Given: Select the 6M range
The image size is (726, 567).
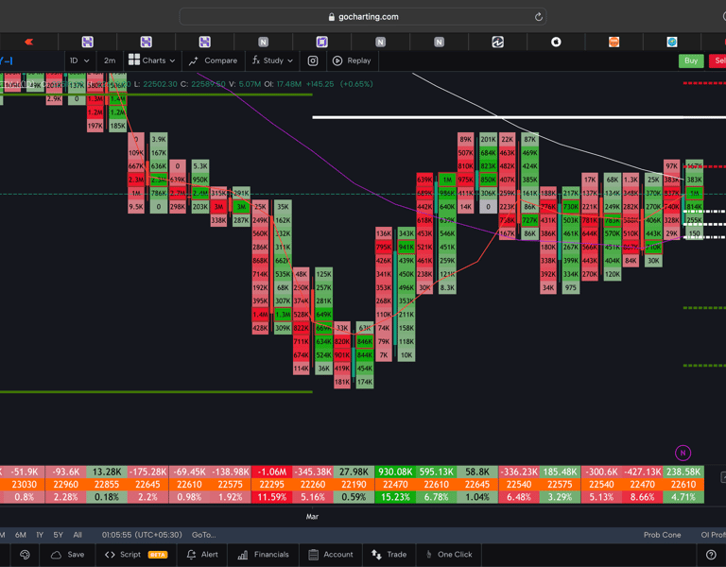Looking at the screenshot, I should (21, 535).
